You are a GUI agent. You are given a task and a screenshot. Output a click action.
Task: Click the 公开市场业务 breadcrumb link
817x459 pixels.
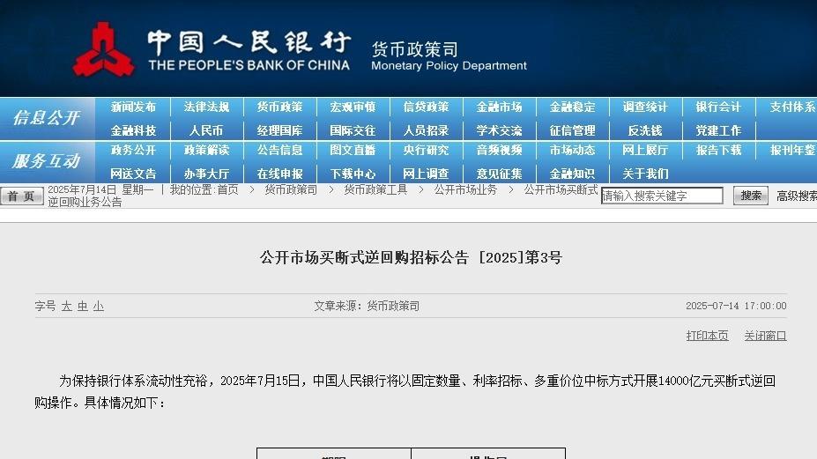point(464,189)
